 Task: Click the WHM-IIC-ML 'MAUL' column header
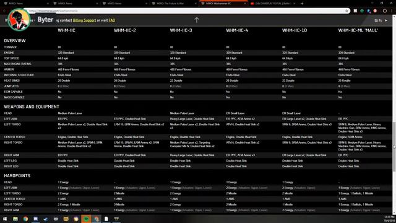[358, 30]
